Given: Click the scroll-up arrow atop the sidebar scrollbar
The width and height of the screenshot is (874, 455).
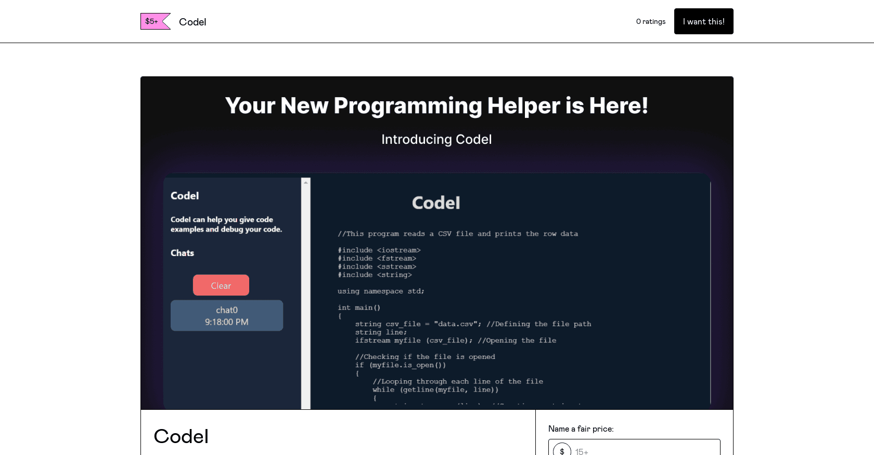Looking at the screenshot, I should click(306, 182).
